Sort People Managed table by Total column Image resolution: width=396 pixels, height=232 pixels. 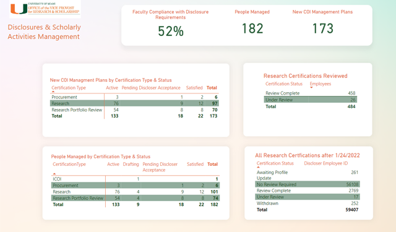(x=212, y=164)
